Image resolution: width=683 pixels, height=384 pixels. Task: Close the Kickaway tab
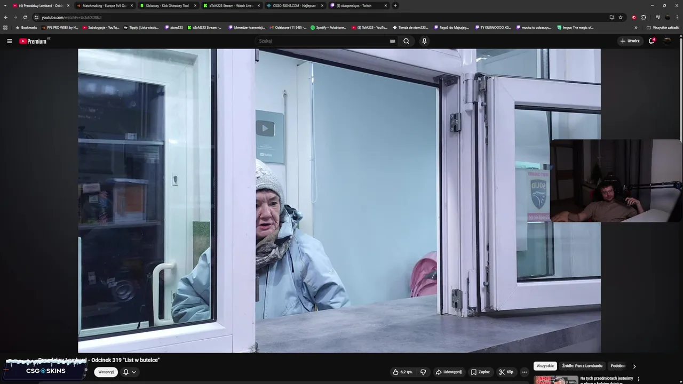[x=195, y=5]
